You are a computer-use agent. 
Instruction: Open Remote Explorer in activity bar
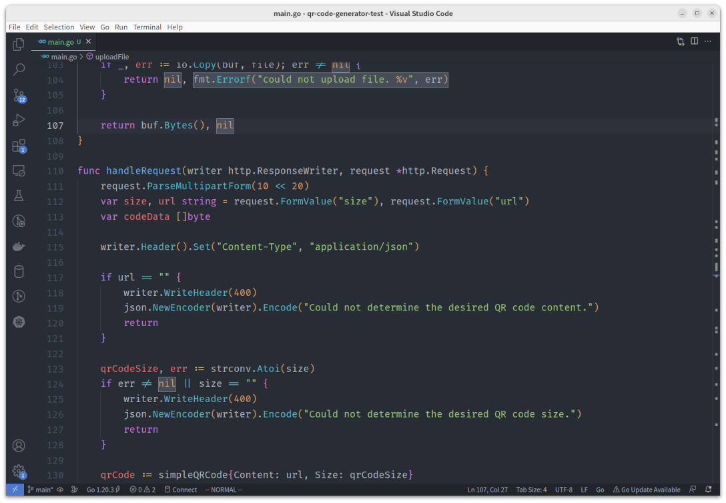click(19, 170)
